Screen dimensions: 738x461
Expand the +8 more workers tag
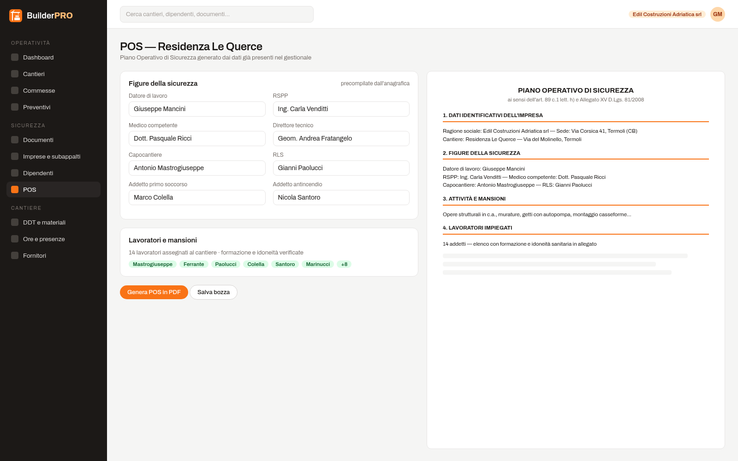[344, 264]
